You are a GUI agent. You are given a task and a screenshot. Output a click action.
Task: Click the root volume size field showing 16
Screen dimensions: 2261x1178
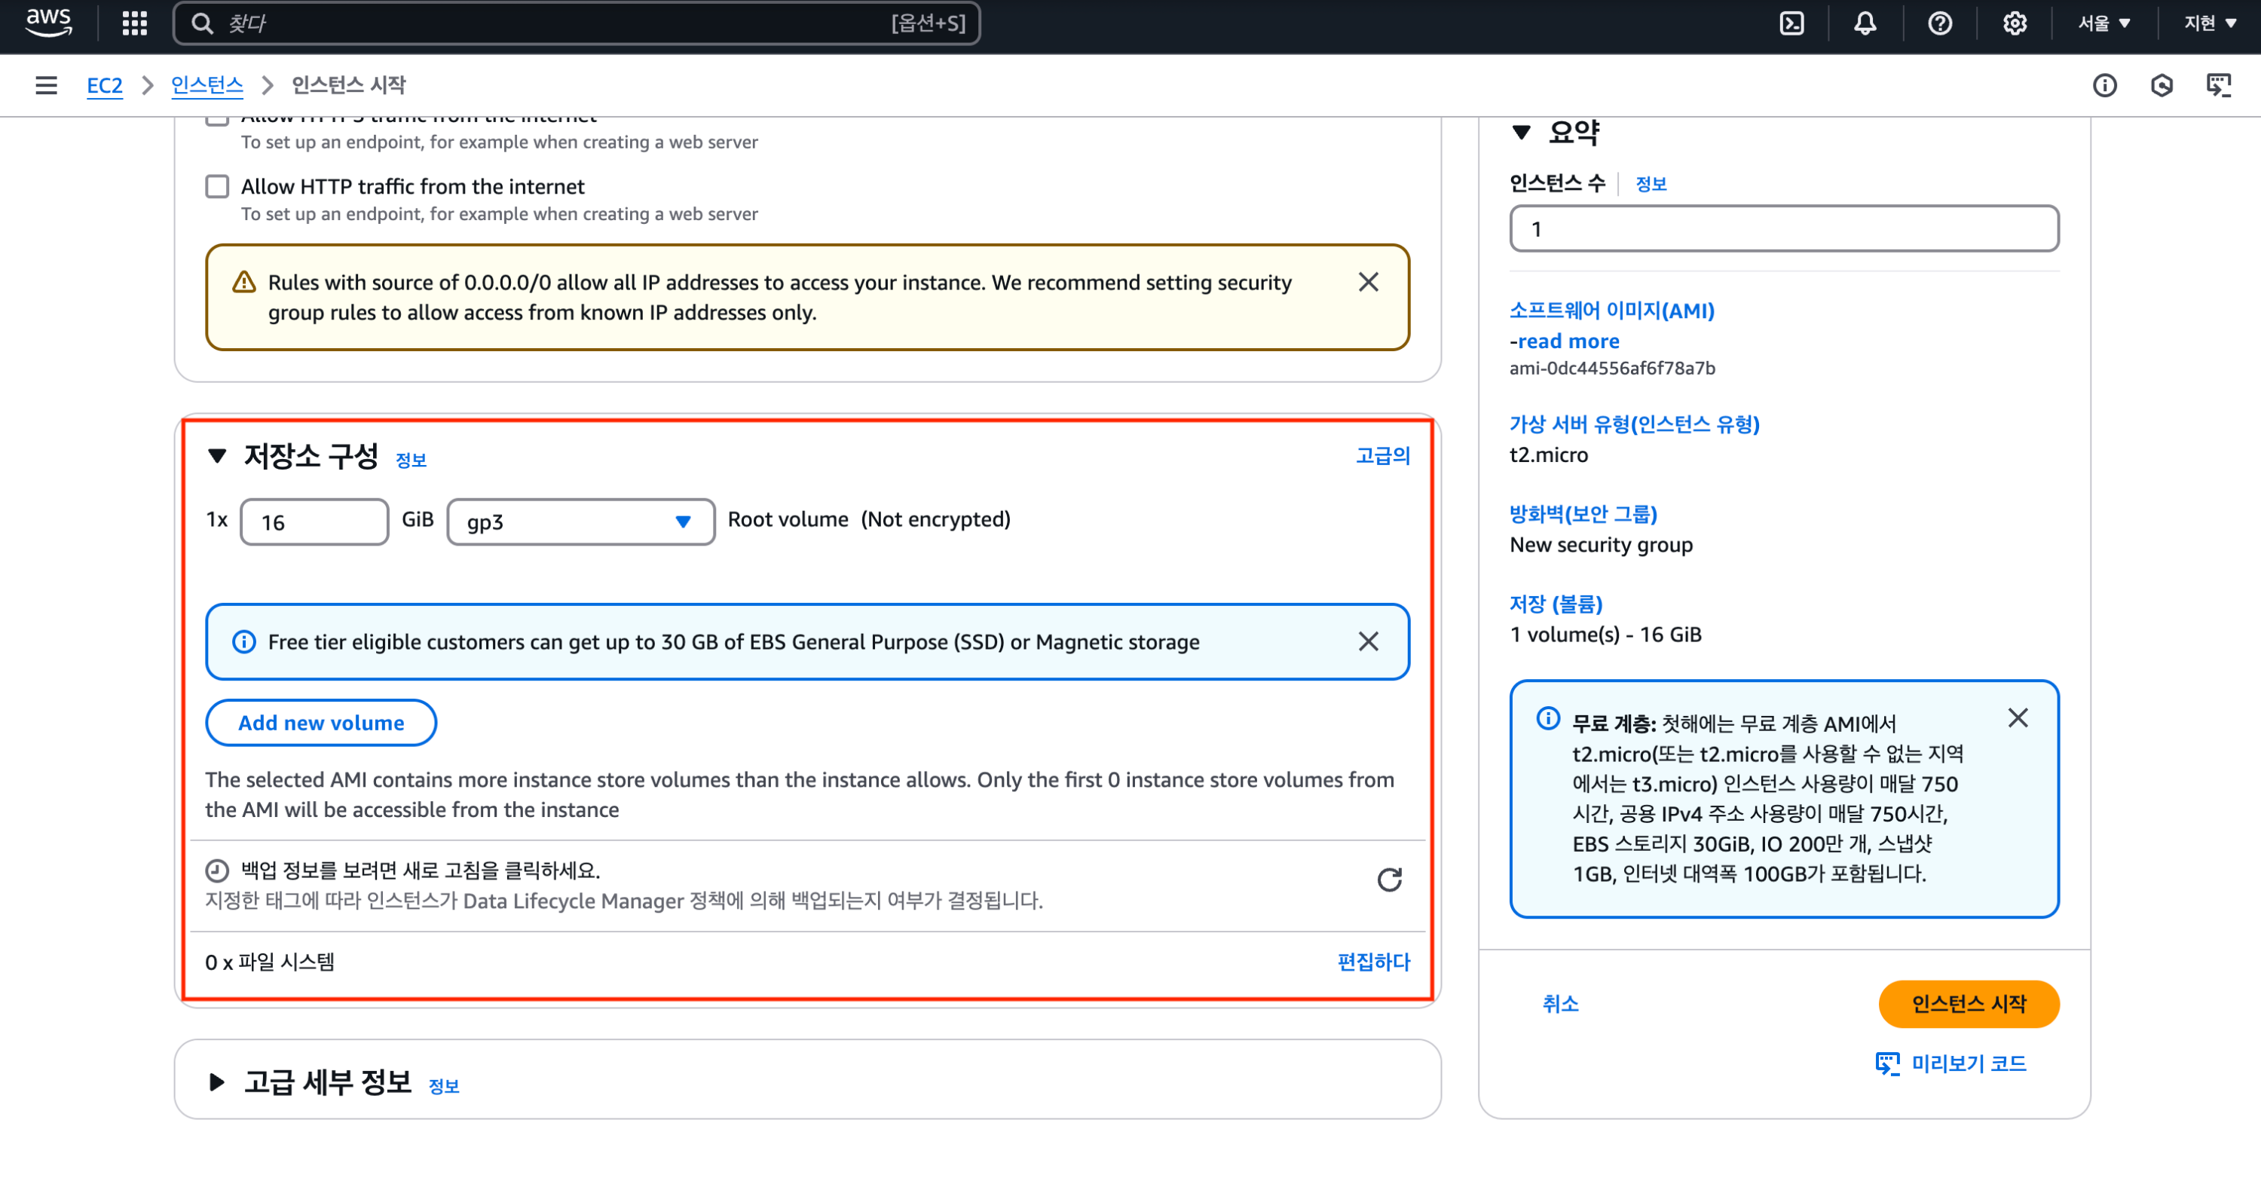pos(314,522)
